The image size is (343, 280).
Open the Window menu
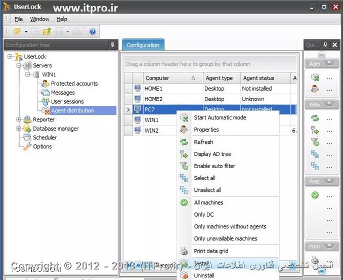[39, 19]
